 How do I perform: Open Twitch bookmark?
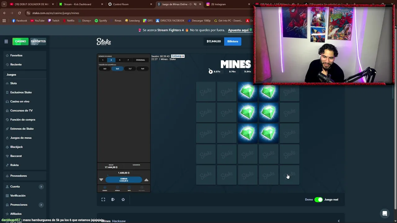point(53,20)
